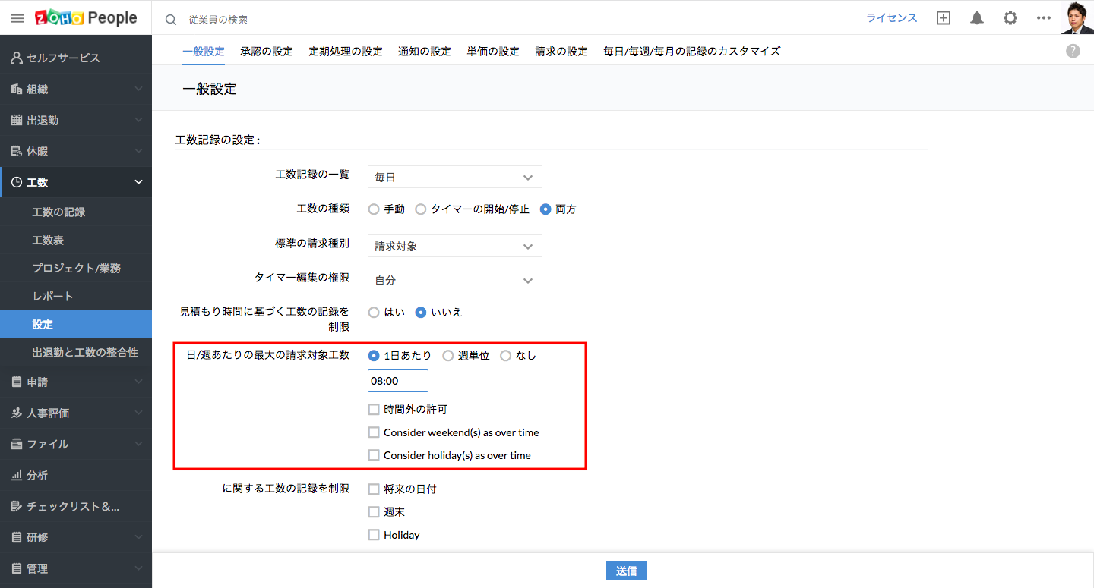The height and width of the screenshot is (588, 1094).
Task: Open セルフサービス in the sidebar
Action: pyautogui.click(x=63, y=58)
